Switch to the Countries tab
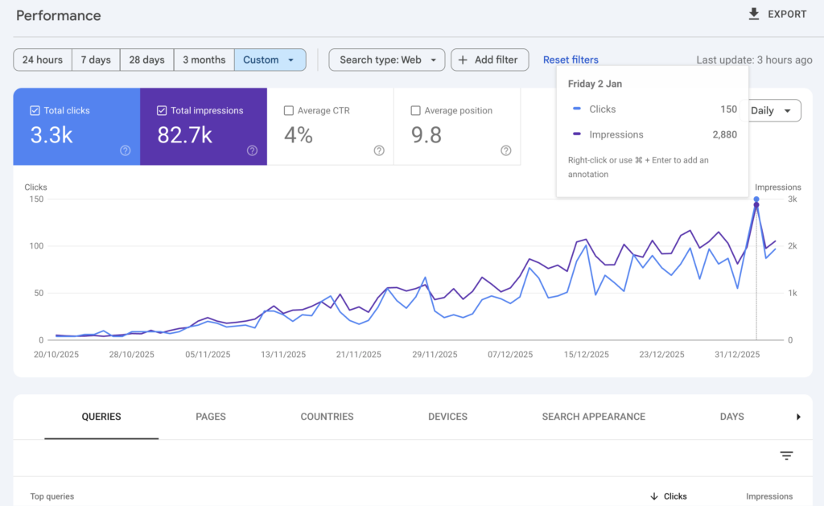This screenshot has height=506, width=824. coord(327,417)
